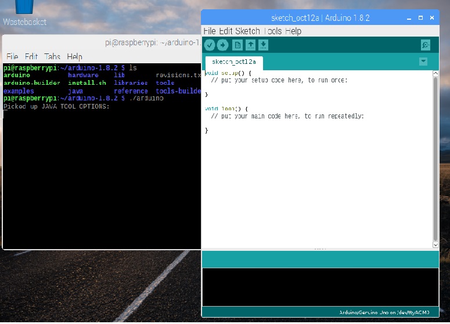The width and height of the screenshot is (450, 324).
Task: Open the Arduino Tools menu
Action: coord(273,31)
